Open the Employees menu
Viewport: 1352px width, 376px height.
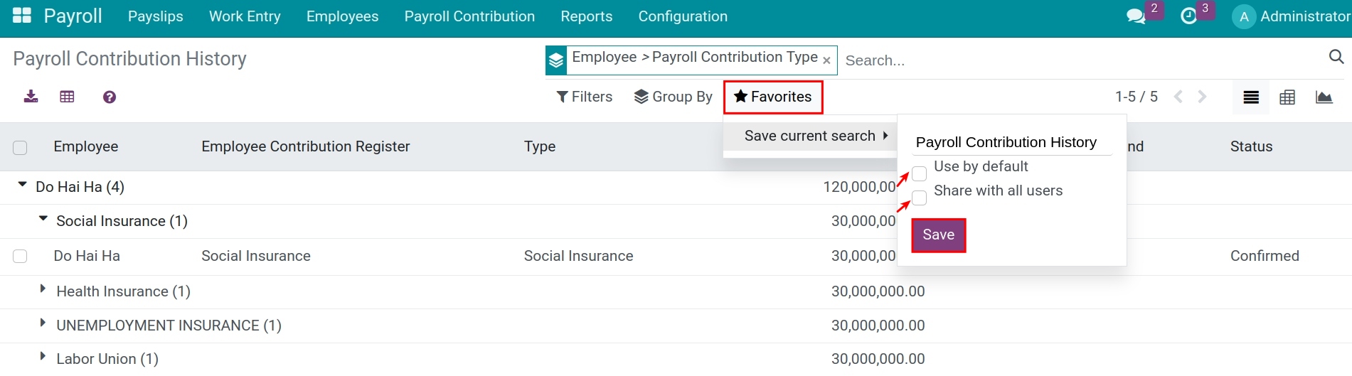click(x=343, y=16)
